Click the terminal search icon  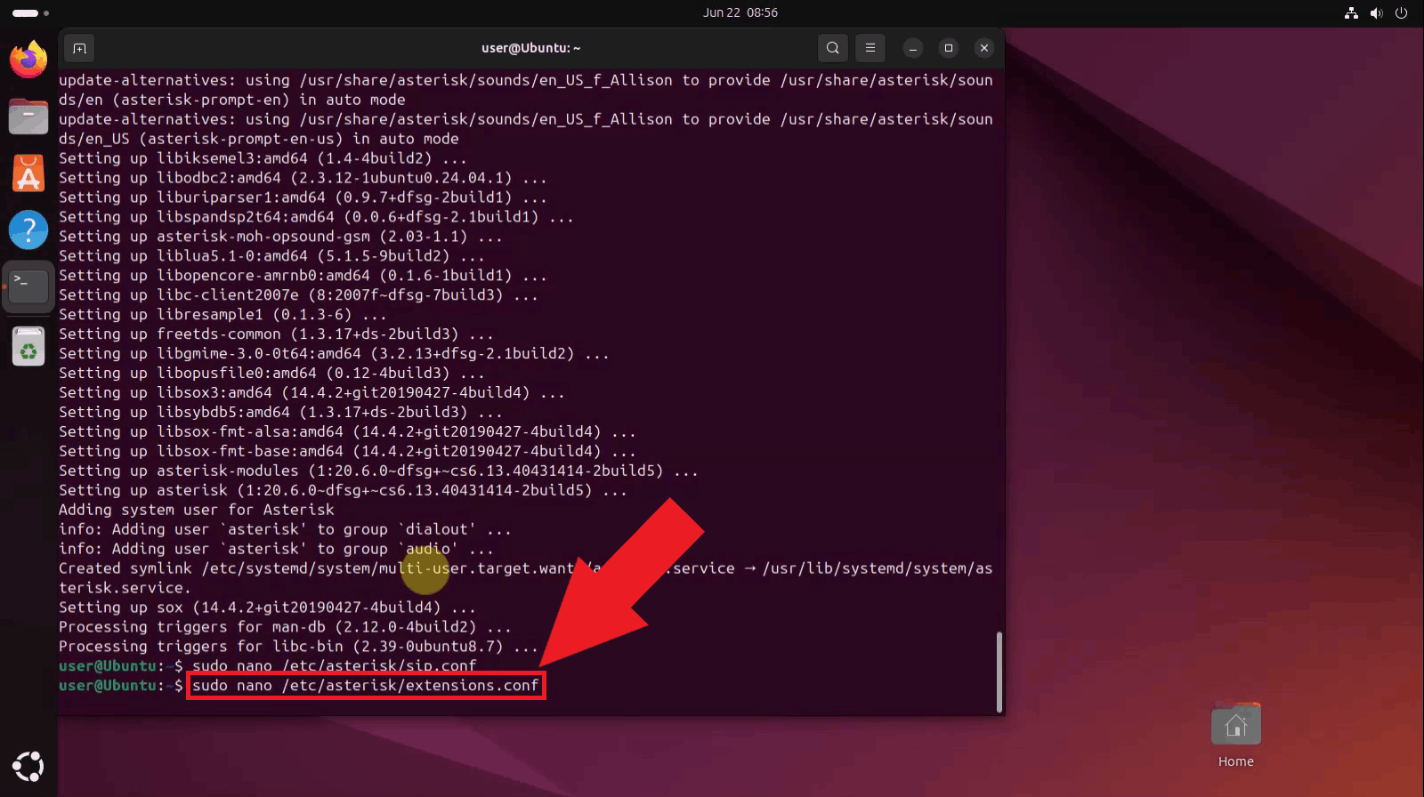pyautogui.click(x=832, y=48)
